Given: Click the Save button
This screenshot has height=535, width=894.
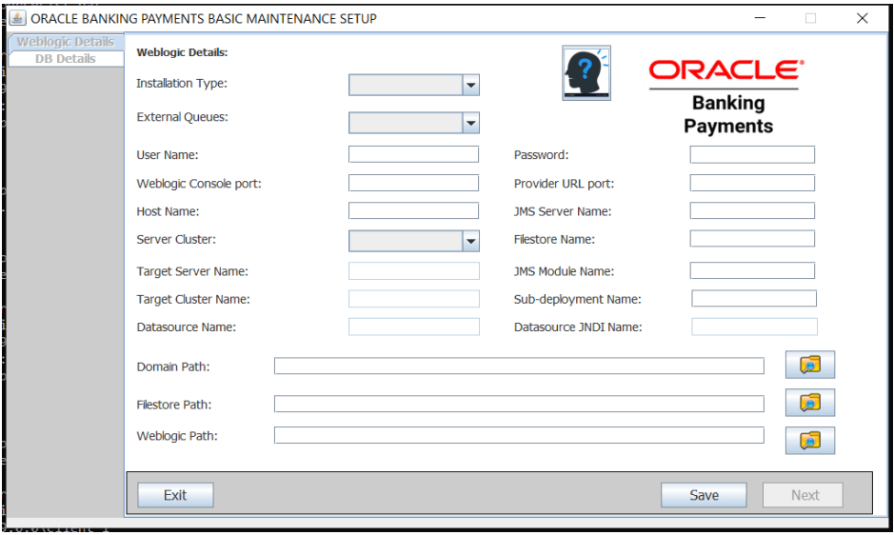Looking at the screenshot, I should click(704, 495).
